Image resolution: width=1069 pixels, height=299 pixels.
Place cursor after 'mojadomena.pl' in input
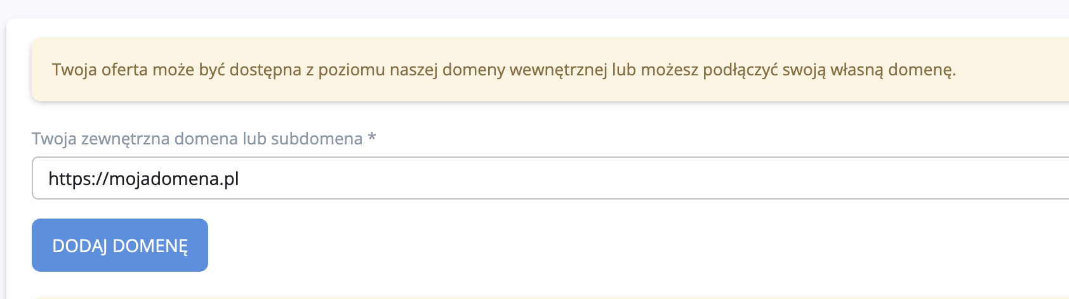tap(241, 179)
